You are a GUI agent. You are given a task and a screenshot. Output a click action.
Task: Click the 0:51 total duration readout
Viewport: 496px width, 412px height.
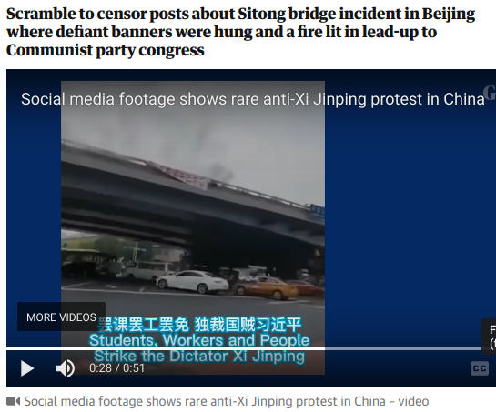[134, 368]
